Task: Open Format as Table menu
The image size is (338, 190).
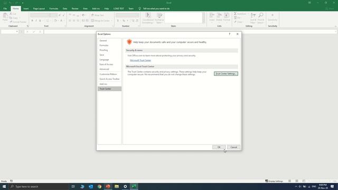Action: point(159,18)
